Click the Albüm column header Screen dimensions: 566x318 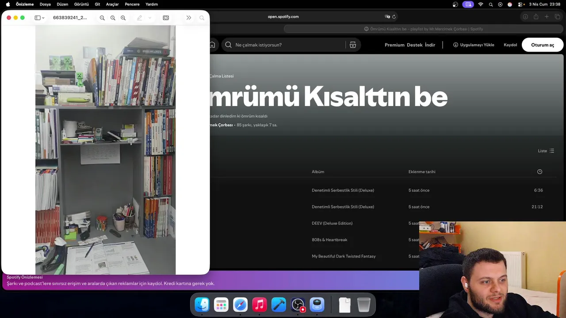pyautogui.click(x=318, y=172)
